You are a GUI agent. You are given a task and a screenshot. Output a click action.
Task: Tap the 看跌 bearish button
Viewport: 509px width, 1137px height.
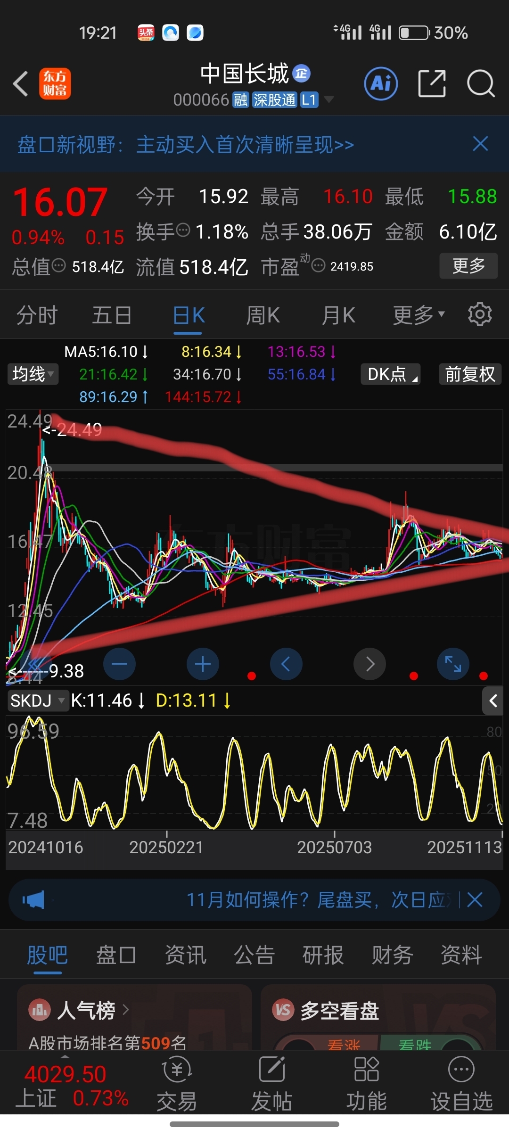click(x=415, y=1046)
